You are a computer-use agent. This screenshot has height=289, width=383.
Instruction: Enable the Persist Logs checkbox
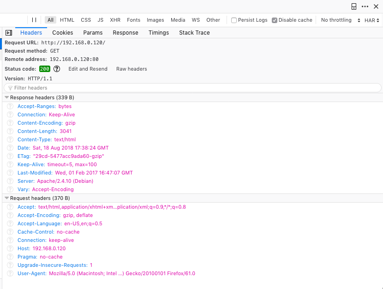click(x=235, y=20)
